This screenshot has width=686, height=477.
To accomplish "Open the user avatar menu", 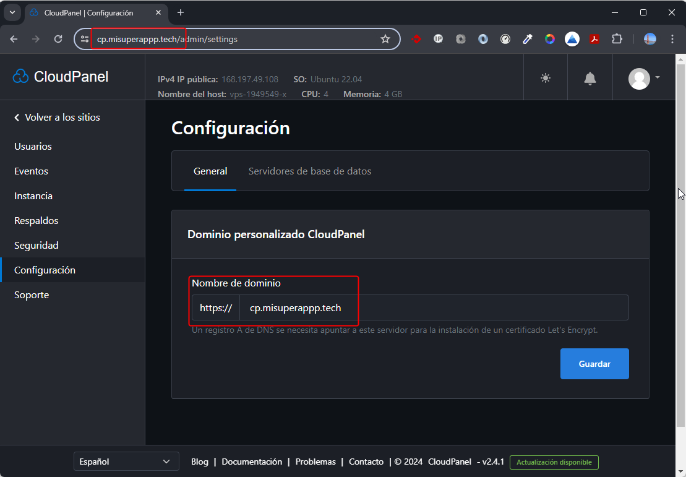I will click(x=643, y=79).
